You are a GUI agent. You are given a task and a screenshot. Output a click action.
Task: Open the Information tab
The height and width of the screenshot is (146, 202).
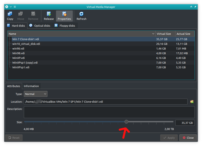(x=31, y=86)
